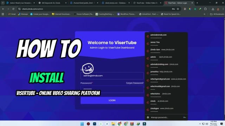Image resolution: width=225 pixels, height=126 pixels.
Task: Choose saved password admin@zimdx.com
Action: pyautogui.click(x=166, y=36)
